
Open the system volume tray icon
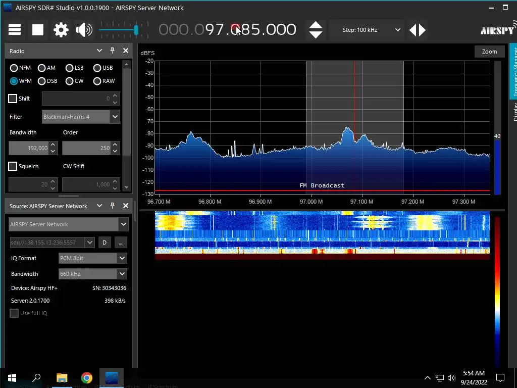click(451, 378)
